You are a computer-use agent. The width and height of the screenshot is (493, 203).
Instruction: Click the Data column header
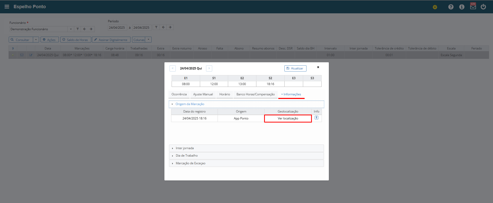pos(48,48)
